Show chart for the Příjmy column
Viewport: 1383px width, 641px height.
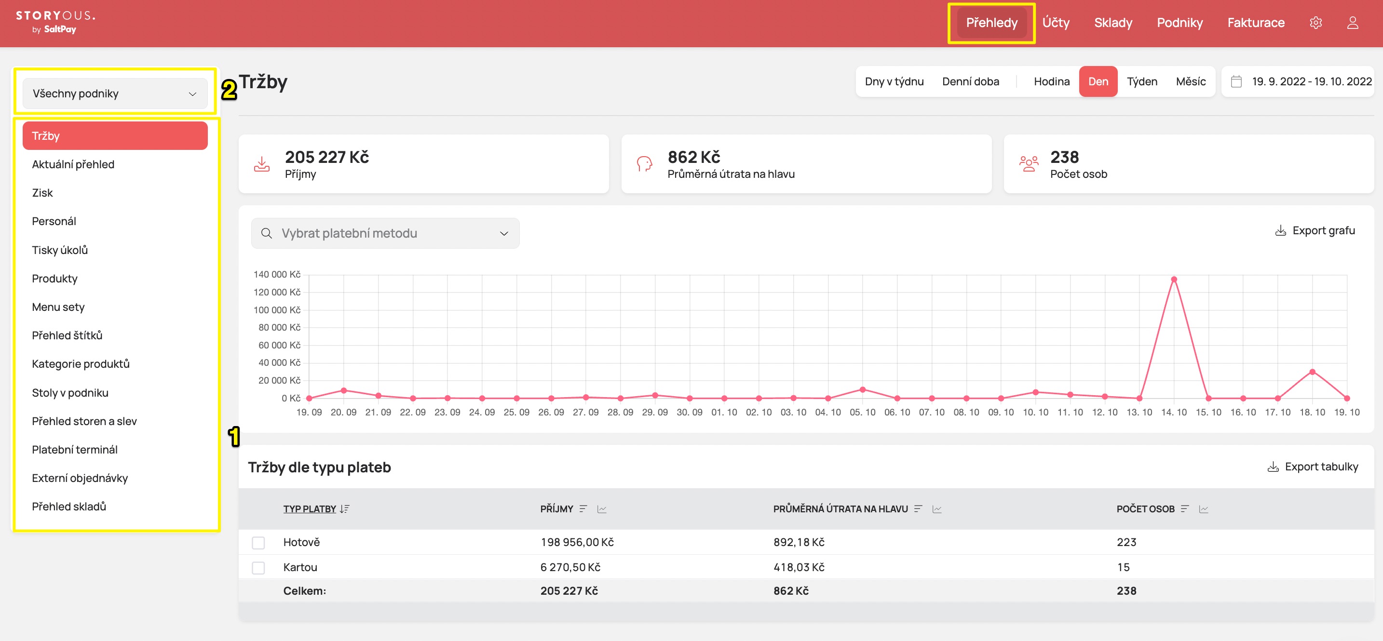(602, 509)
